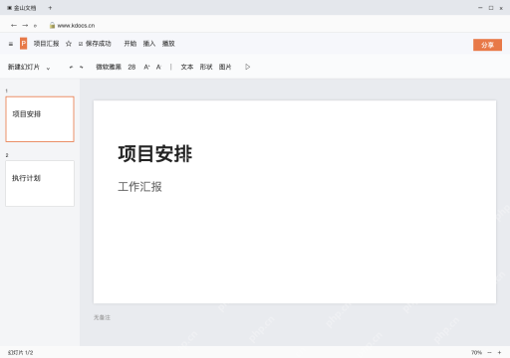Click the 幻灯片 1/2 status text
Screen dimensions: 510x358
pyautogui.click(x=21, y=352)
